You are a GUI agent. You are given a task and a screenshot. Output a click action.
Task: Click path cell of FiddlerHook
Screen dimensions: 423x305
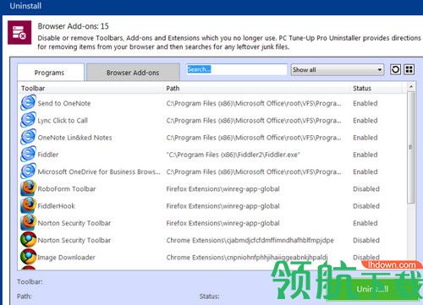[222, 206]
